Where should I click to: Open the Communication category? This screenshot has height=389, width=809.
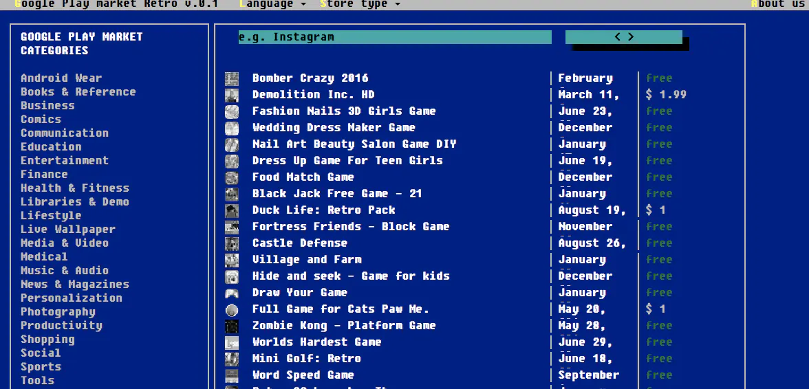pyautogui.click(x=65, y=133)
